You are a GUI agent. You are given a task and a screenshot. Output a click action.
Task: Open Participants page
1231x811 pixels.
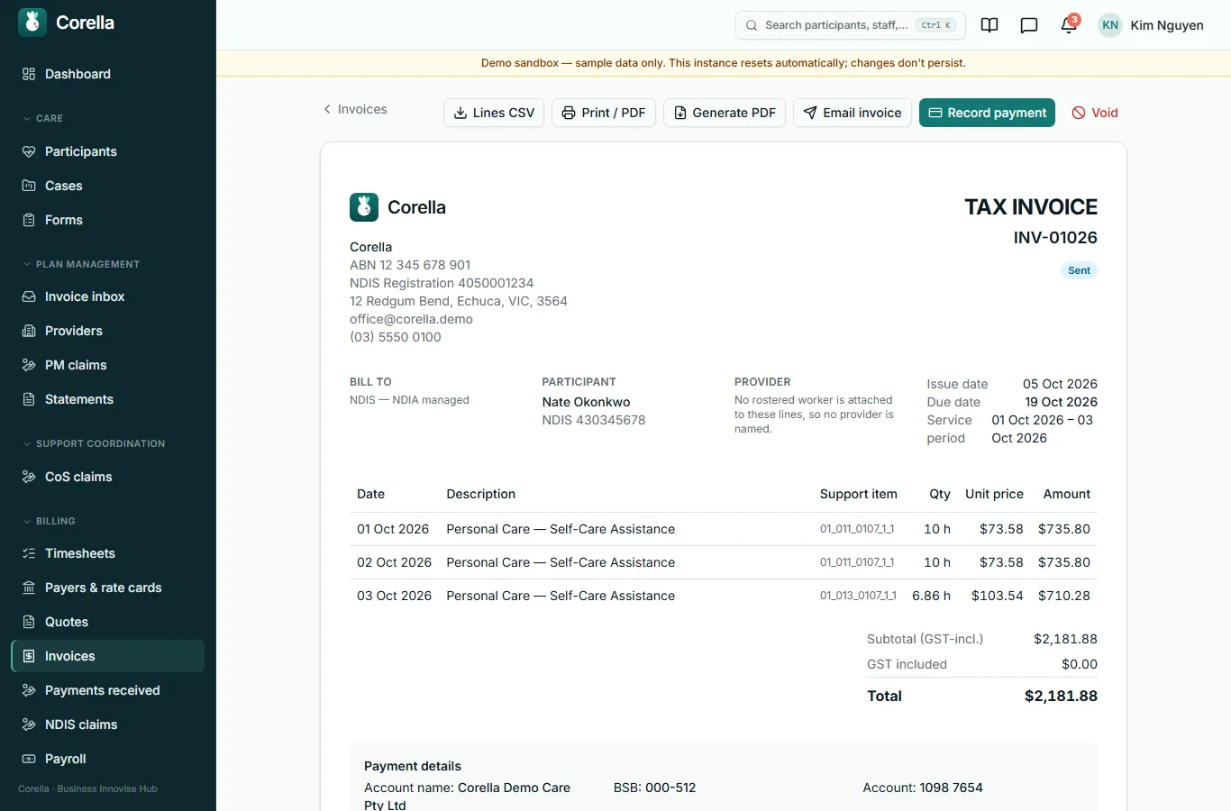pos(108,151)
